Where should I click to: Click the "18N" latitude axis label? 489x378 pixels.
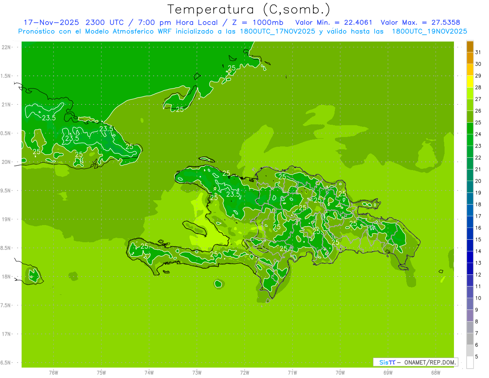pyautogui.click(x=7, y=276)
